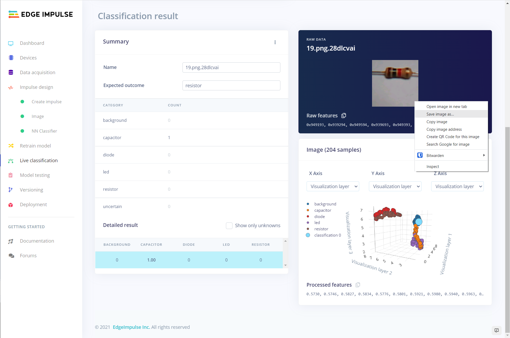
Task: Open the Z Axis visualization layer dropdown
Action: 457,186
